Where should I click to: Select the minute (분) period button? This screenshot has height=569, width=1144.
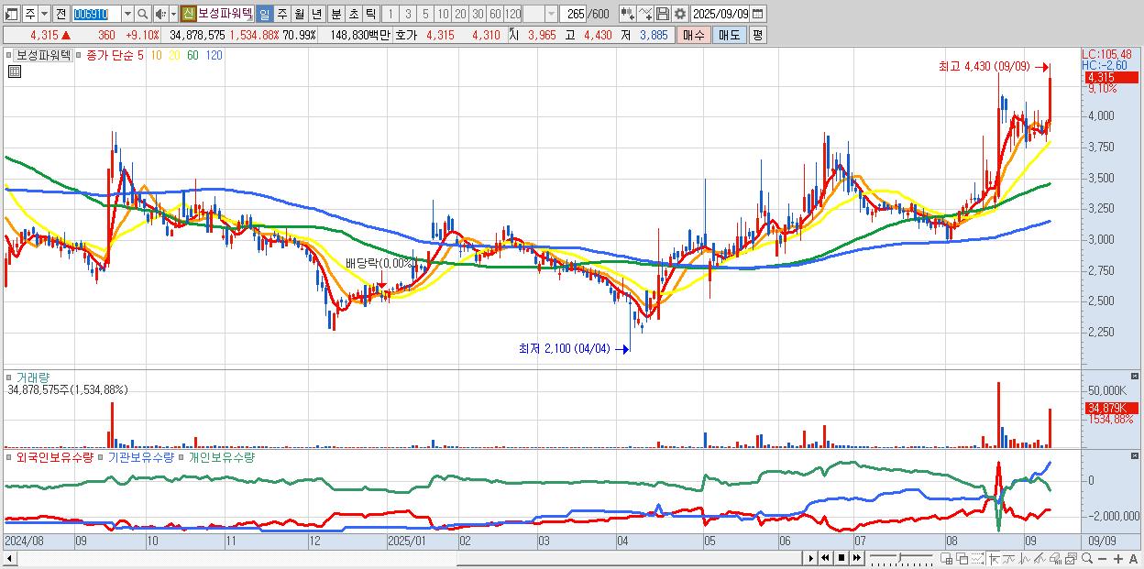(x=335, y=14)
